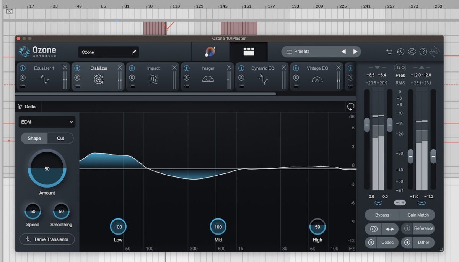Remove the Vintage EQ module

pos(339,68)
